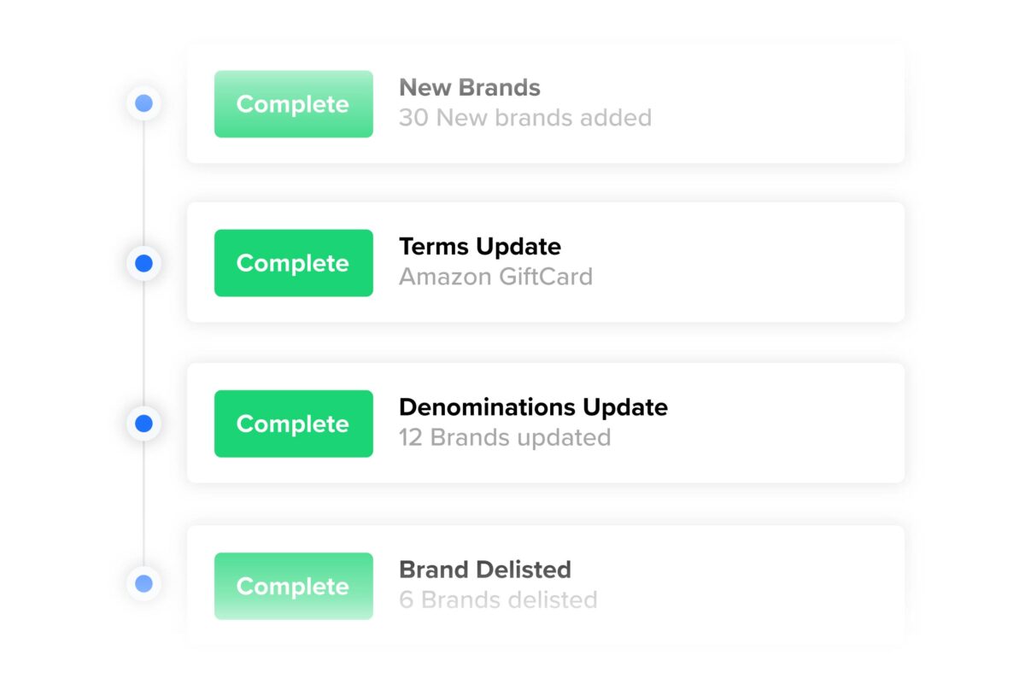Click the Complete badge on Terms Update
The image size is (1025, 684).
pyautogui.click(x=294, y=263)
